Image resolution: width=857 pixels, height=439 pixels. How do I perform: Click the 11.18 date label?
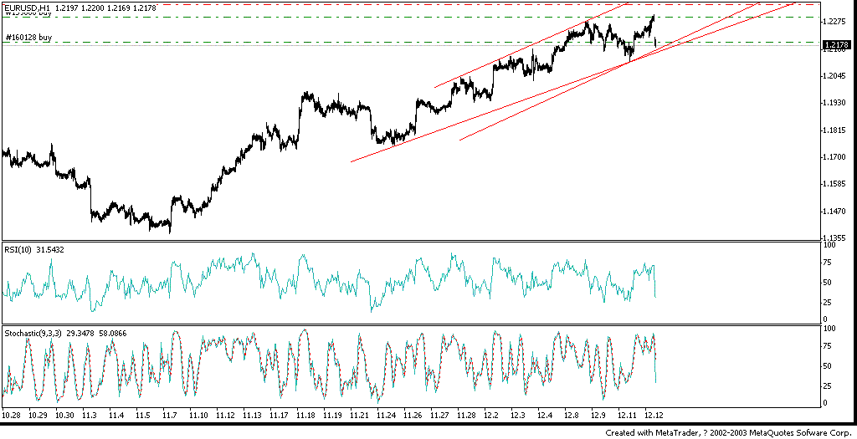click(x=305, y=416)
